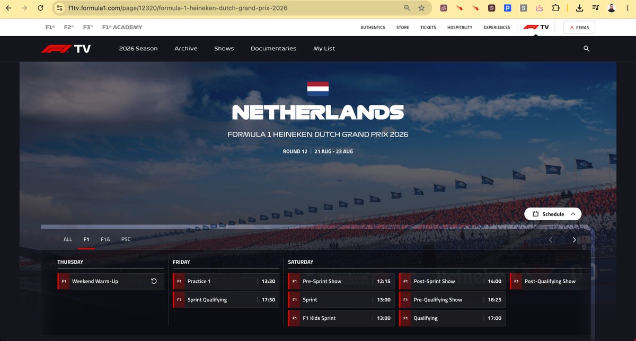Open the Chrome three-dot menu
Image resolution: width=636 pixels, height=341 pixels.
627,8
